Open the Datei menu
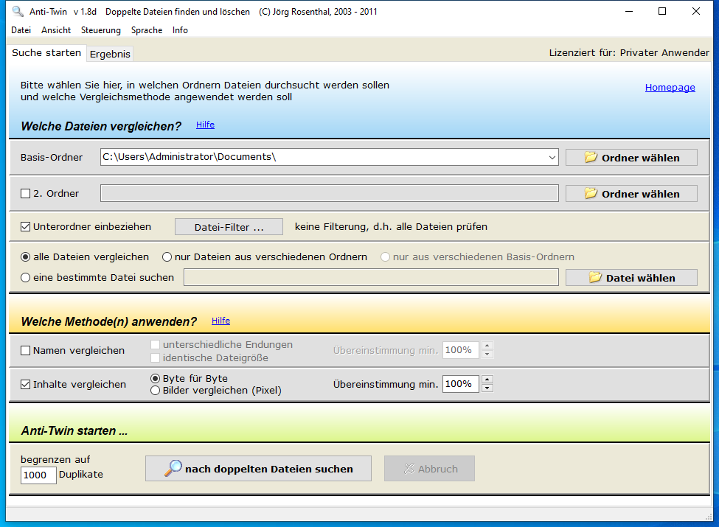 click(x=21, y=30)
